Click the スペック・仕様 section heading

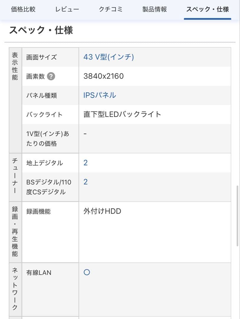coord(41,30)
